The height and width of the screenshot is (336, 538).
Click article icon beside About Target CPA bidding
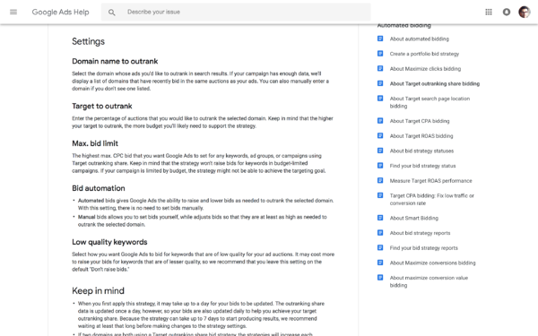tap(380, 121)
